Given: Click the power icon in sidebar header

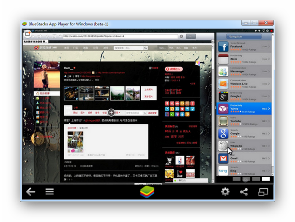Looking at the screenshot, I should tap(267, 31).
